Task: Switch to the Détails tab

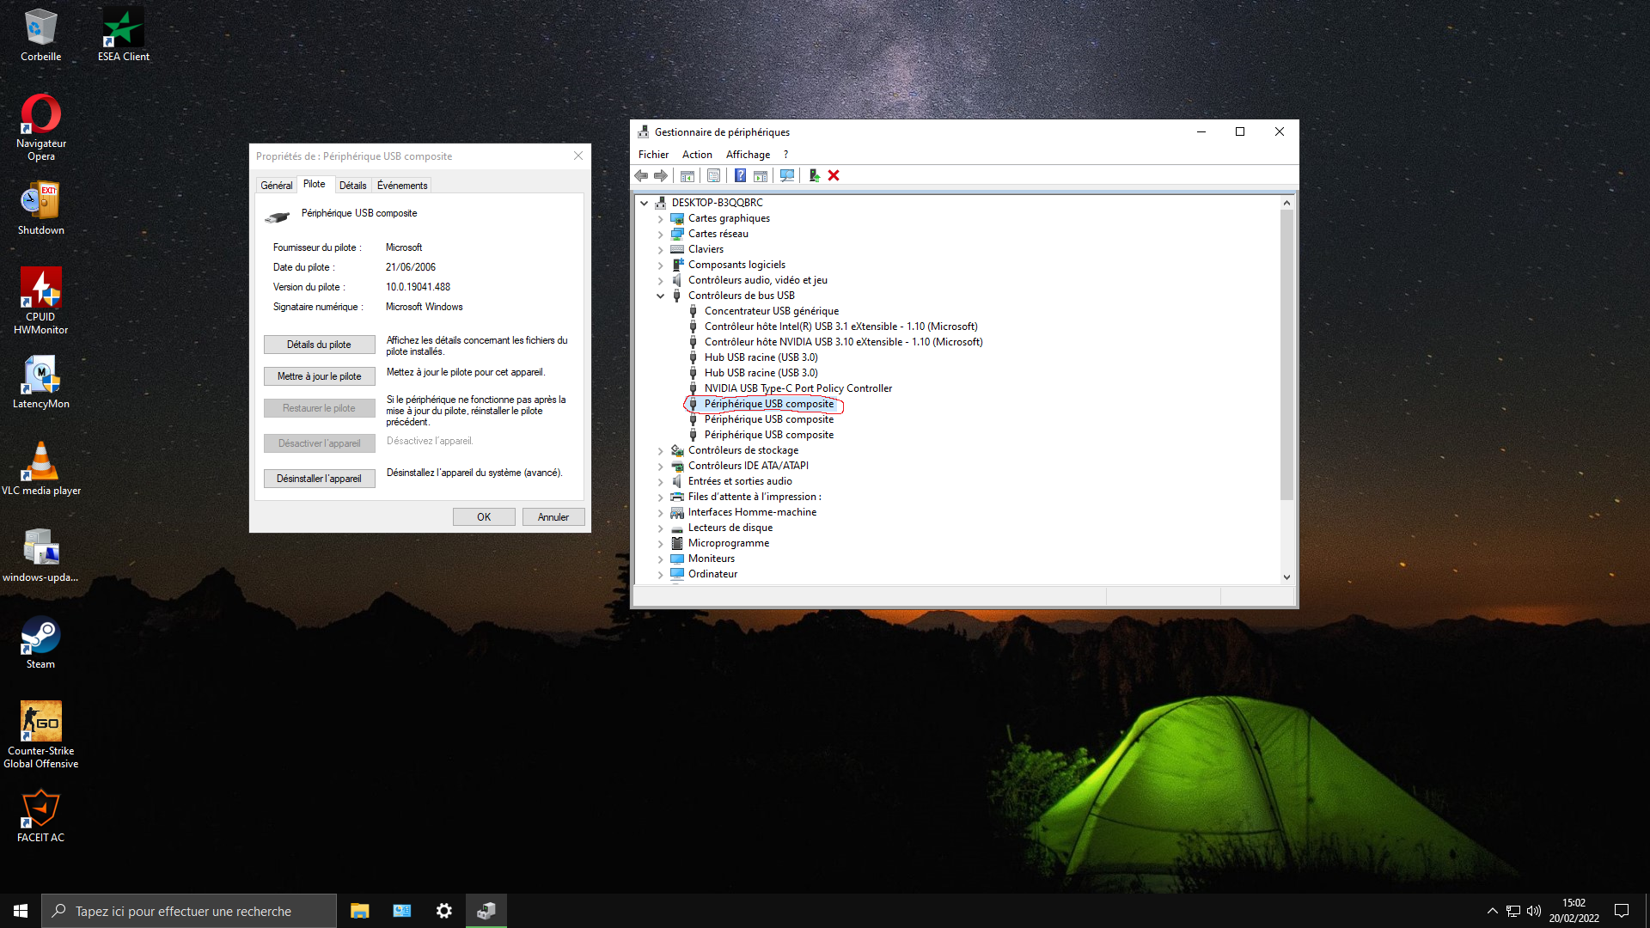Action: [x=352, y=186]
